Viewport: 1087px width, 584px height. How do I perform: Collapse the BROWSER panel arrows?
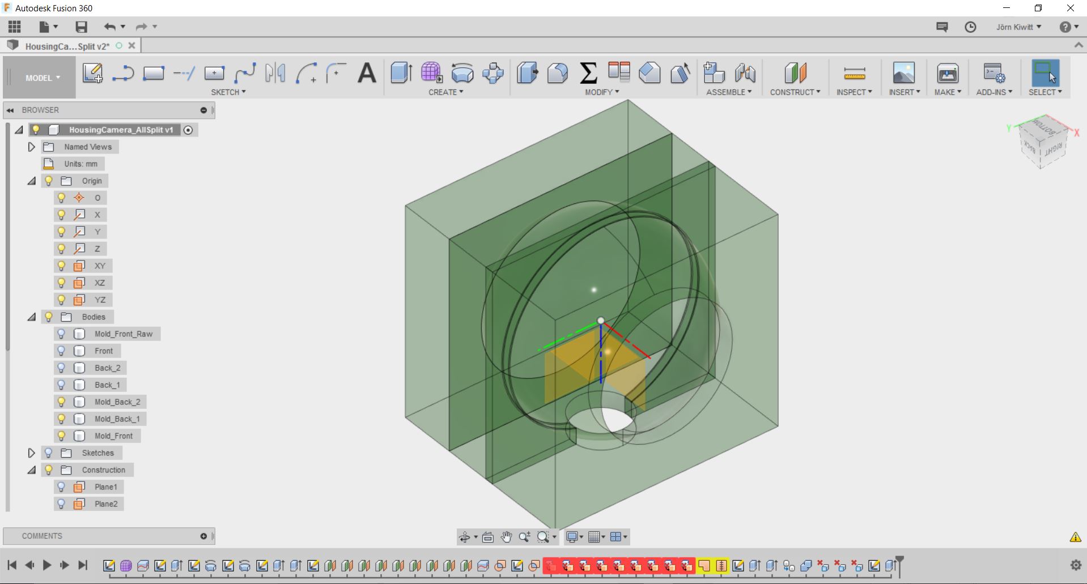(10, 110)
